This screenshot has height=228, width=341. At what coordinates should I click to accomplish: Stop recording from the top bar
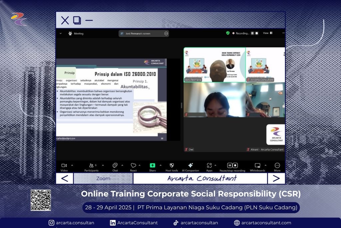point(257,33)
